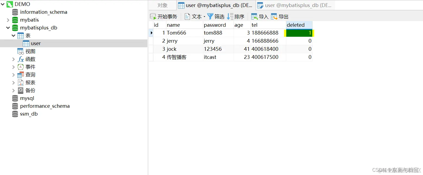Screen dimensions: 423x175
Task: Click the 开始事务 button label
Action: (167, 17)
